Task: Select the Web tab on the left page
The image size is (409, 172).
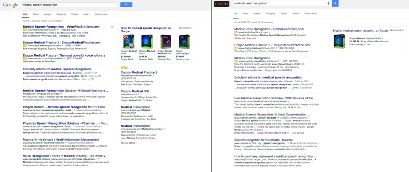Action: [x=25, y=14]
